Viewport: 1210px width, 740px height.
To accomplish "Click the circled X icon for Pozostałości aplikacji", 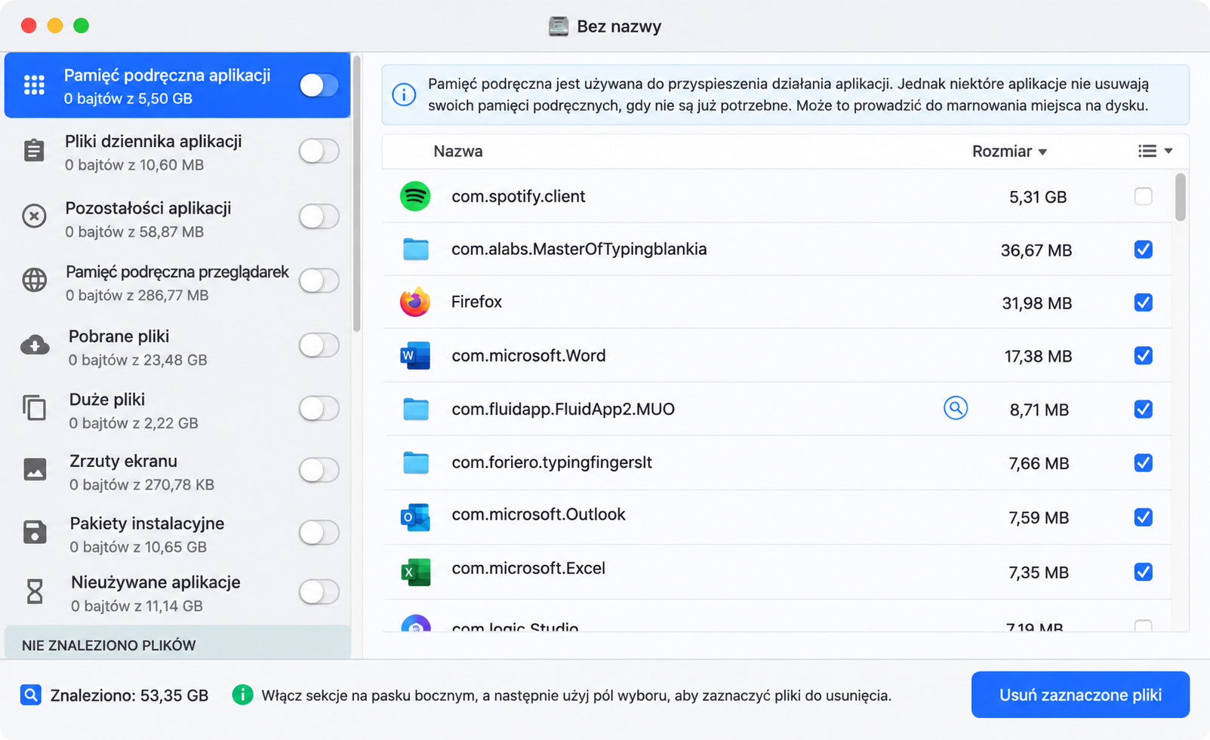I will 34,216.
